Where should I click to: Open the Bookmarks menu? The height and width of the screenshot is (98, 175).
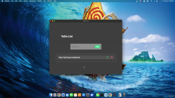[x=33, y=1]
